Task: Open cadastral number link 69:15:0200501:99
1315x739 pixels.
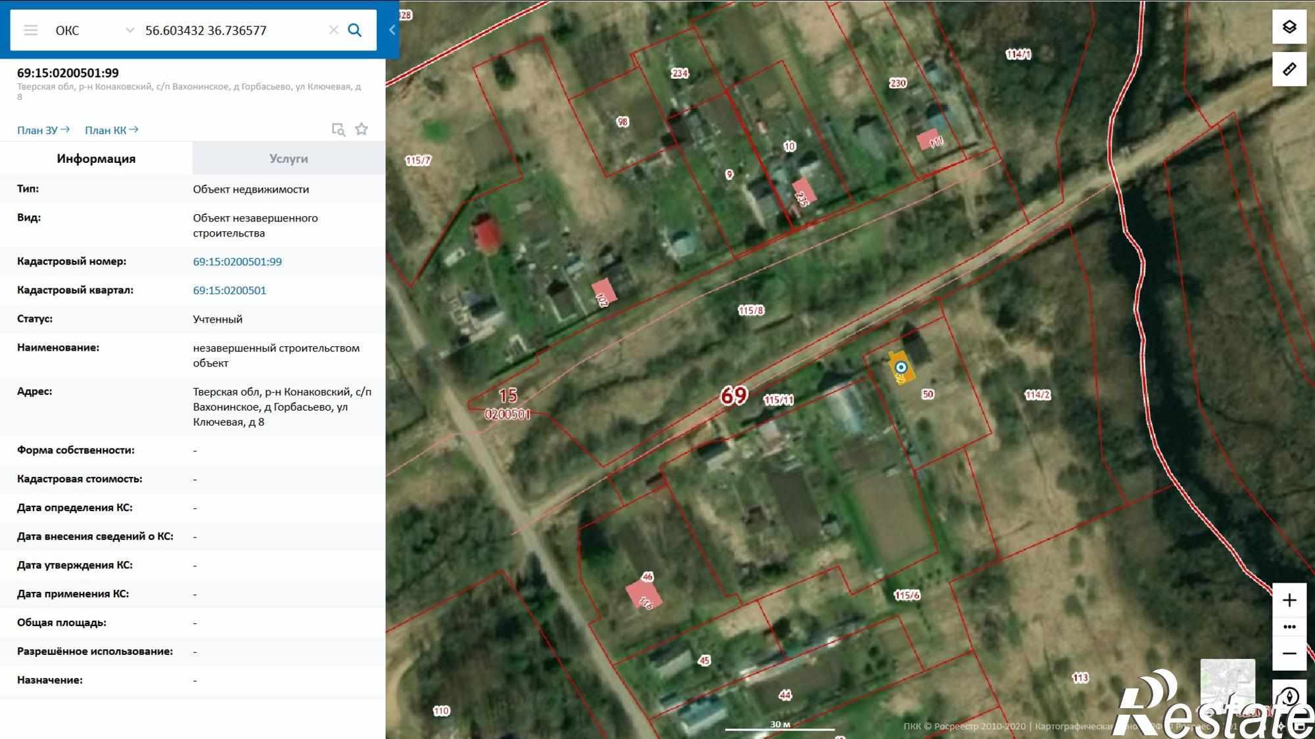Action: click(x=237, y=261)
